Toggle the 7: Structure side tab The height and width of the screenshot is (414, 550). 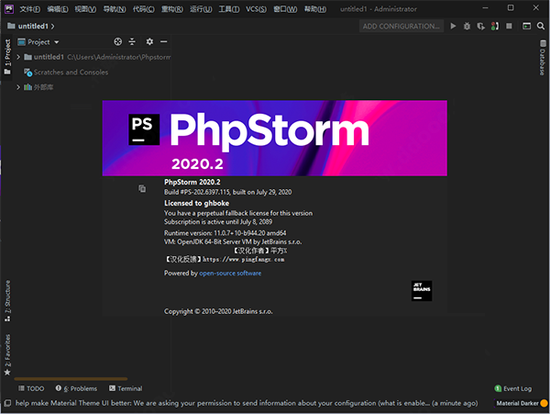click(x=7, y=300)
